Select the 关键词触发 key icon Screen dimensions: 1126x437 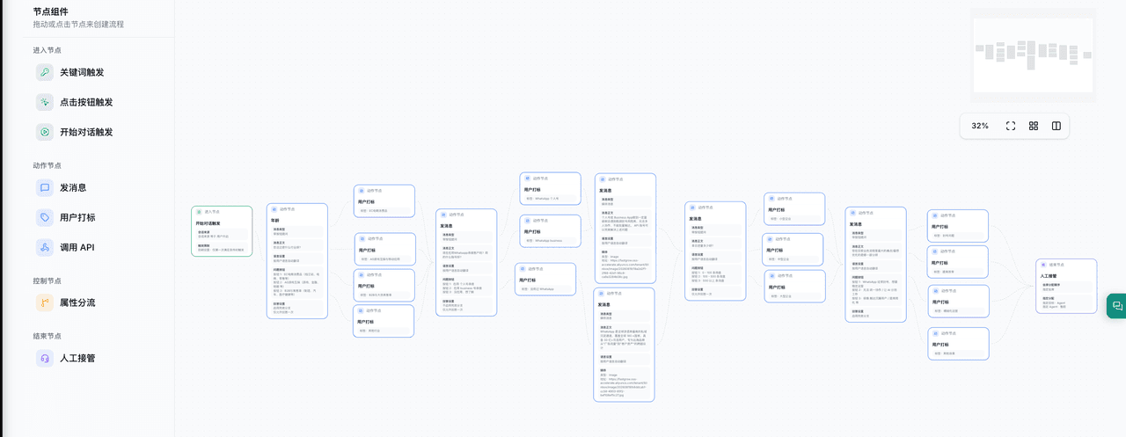click(x=45, y=72)
